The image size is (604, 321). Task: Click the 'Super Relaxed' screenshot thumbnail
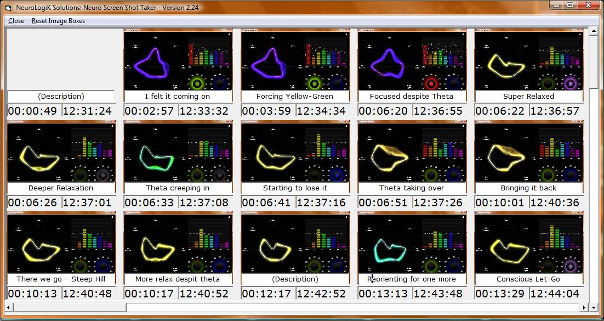[x=528, y=60]
